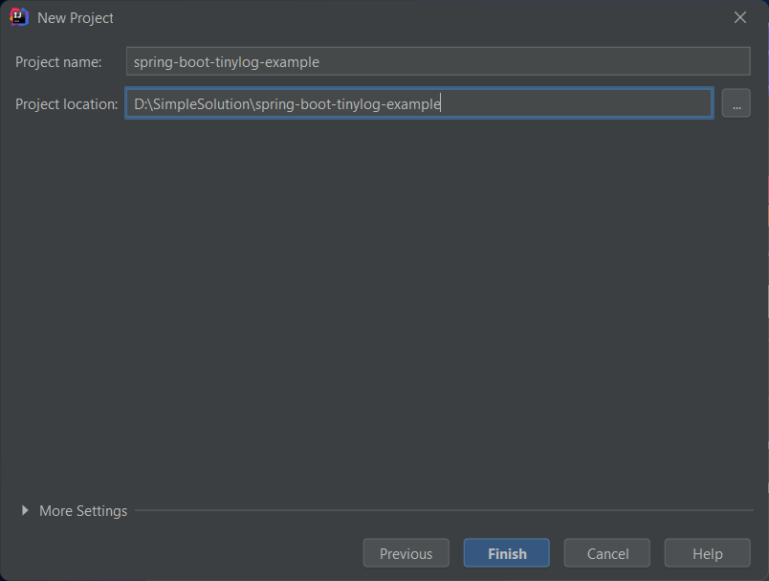This screenshot has width=769, height=581.
Task: Click the Project name label
Action: click(x=57, y=61)
